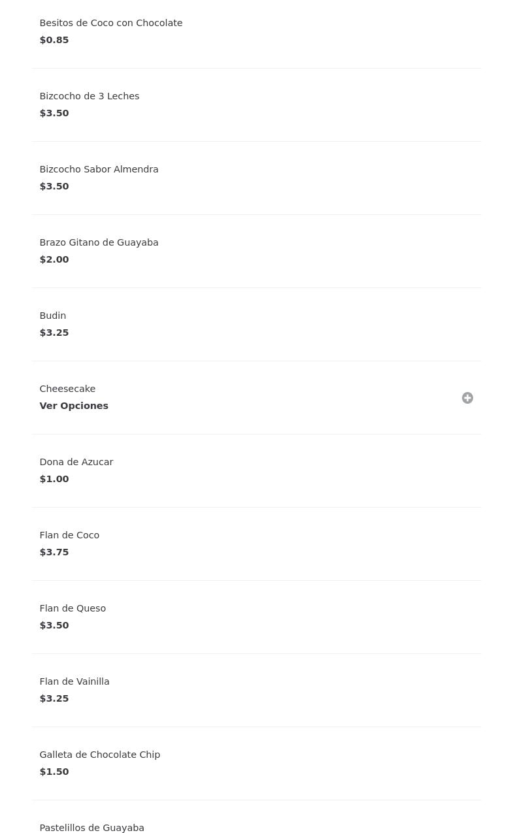Viewport: 513px width, 833px height.
Task: Pick Brazo Gitano de Guayaba
Action: [256, 251]
